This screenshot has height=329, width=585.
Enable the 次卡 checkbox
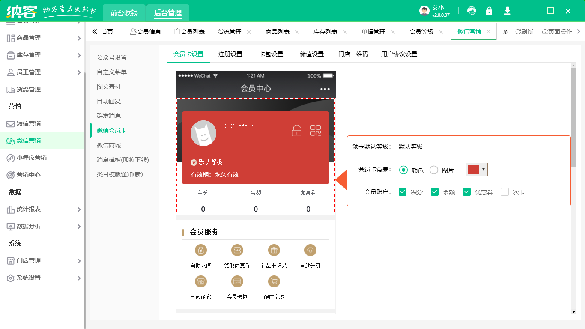(x=505, y=192)
